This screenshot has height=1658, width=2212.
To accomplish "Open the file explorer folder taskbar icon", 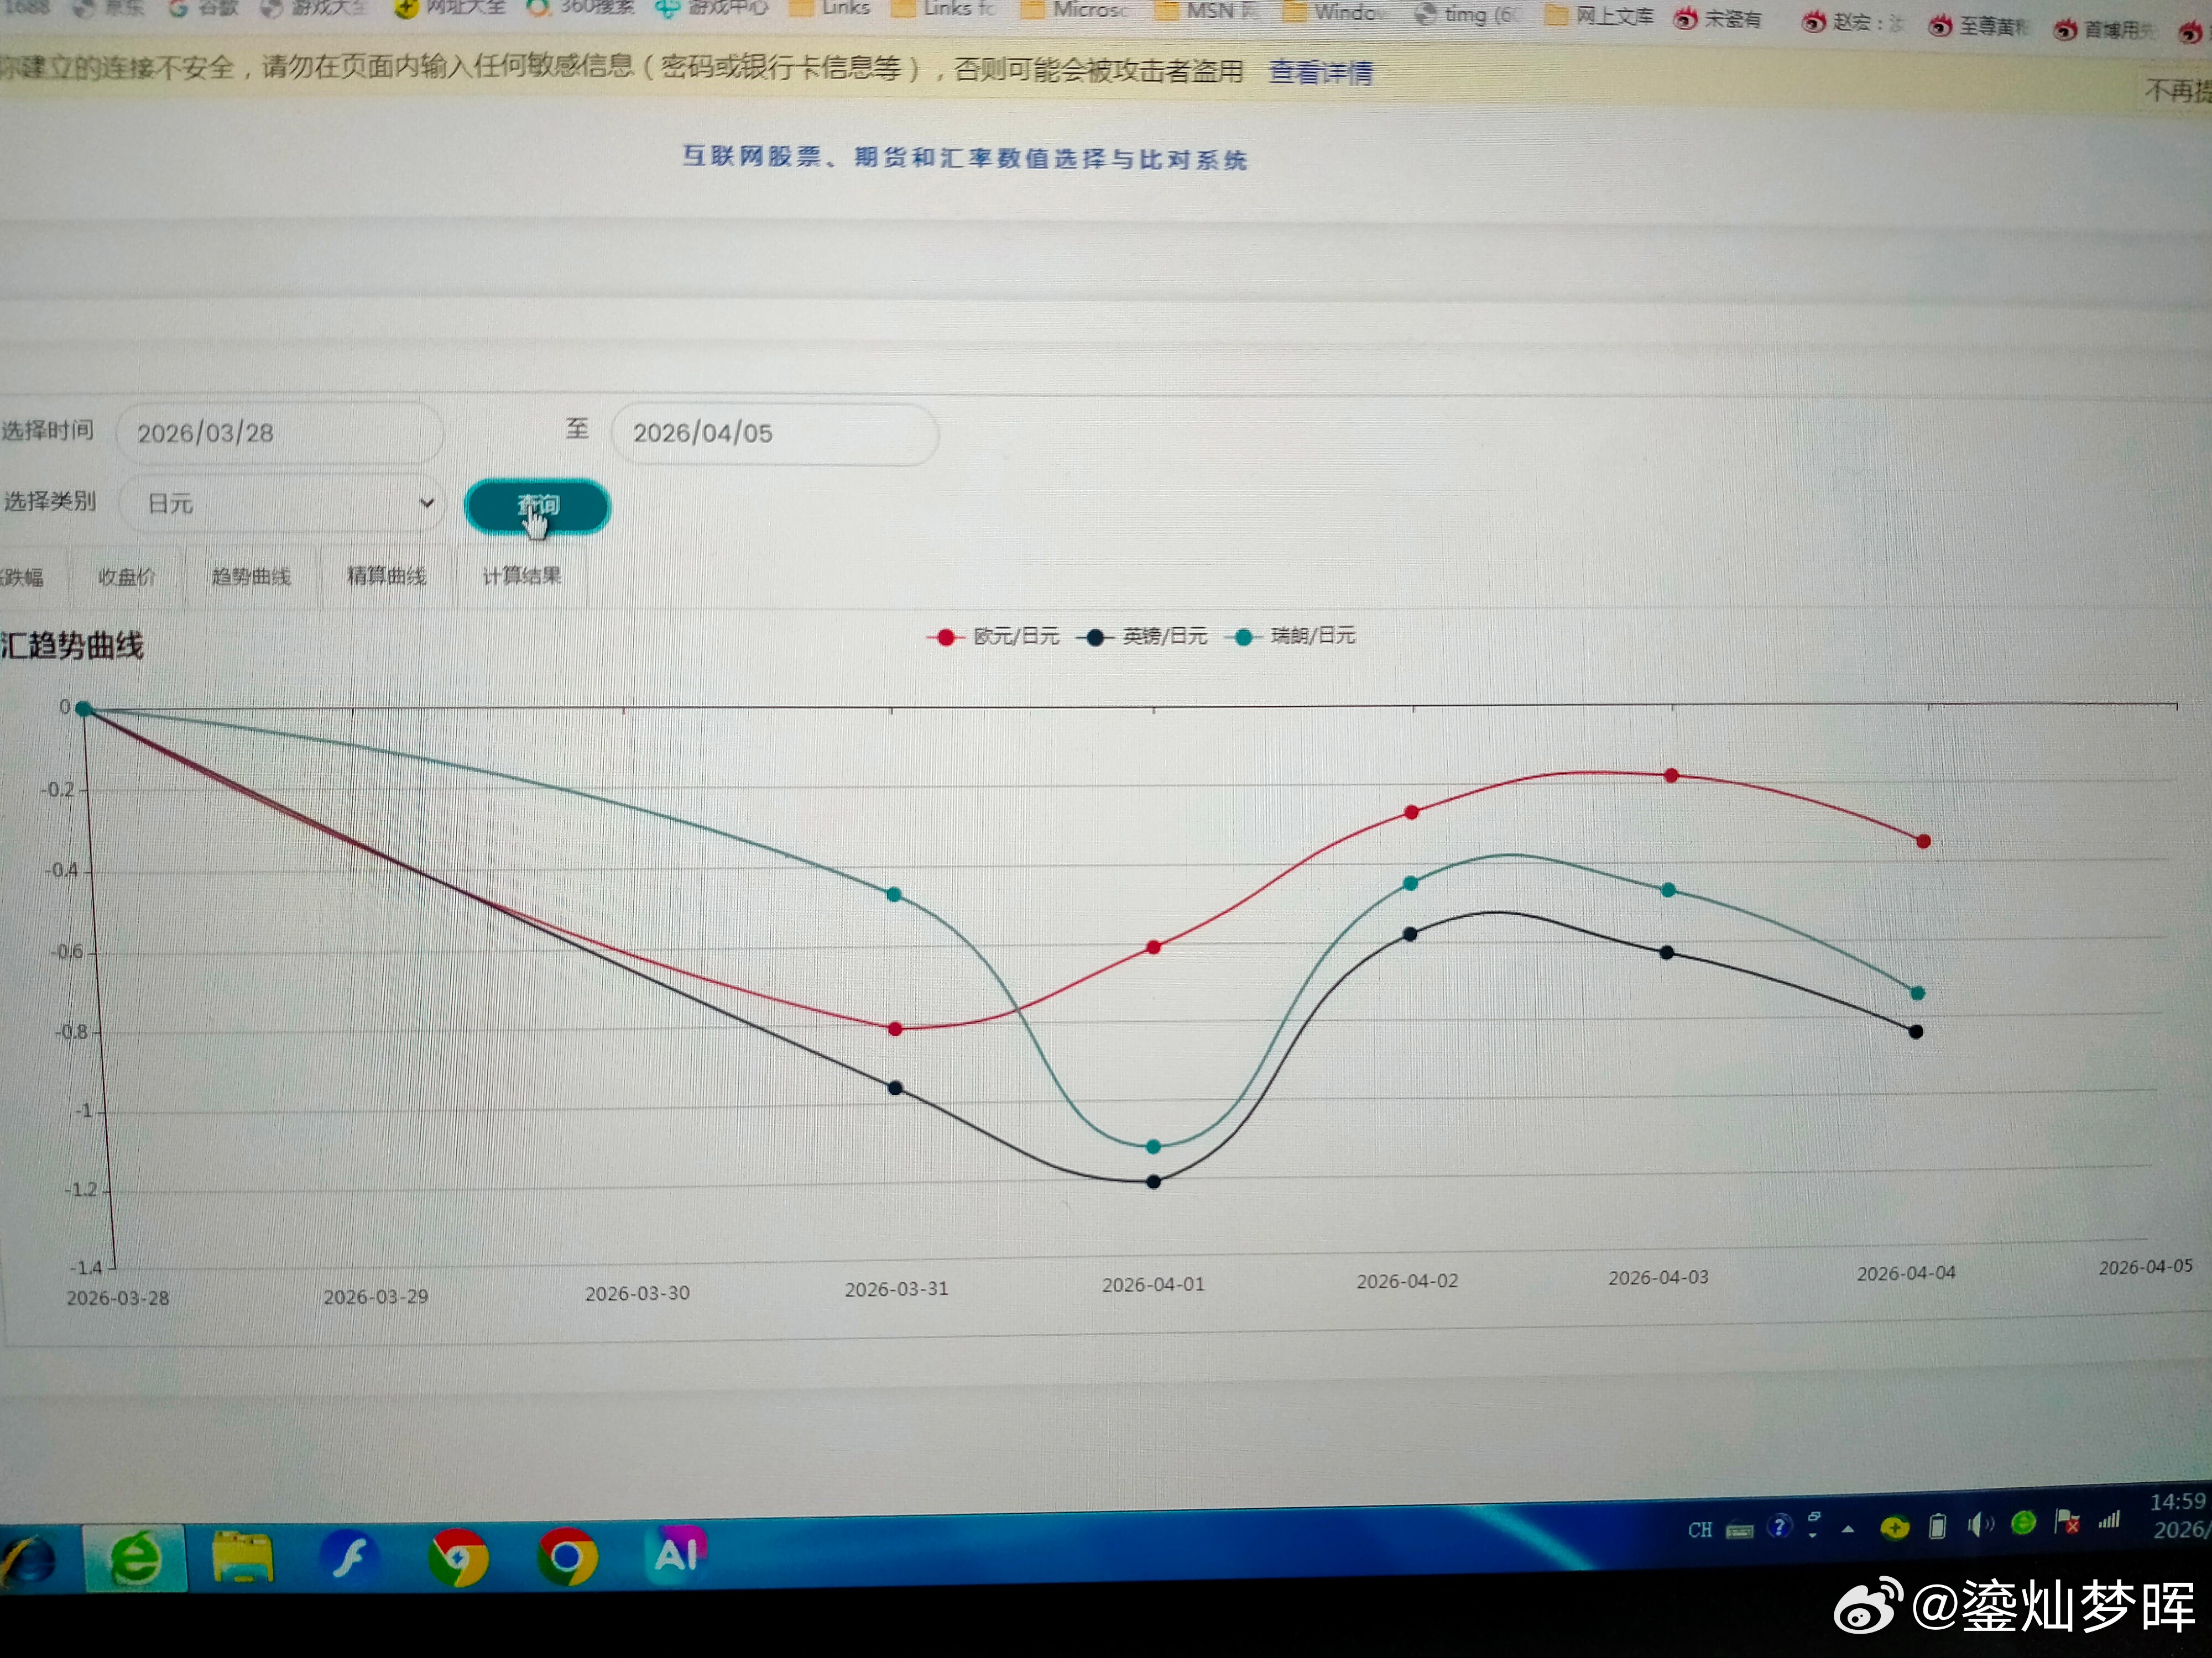I will pyautogui.click(x=242, y=1557).
